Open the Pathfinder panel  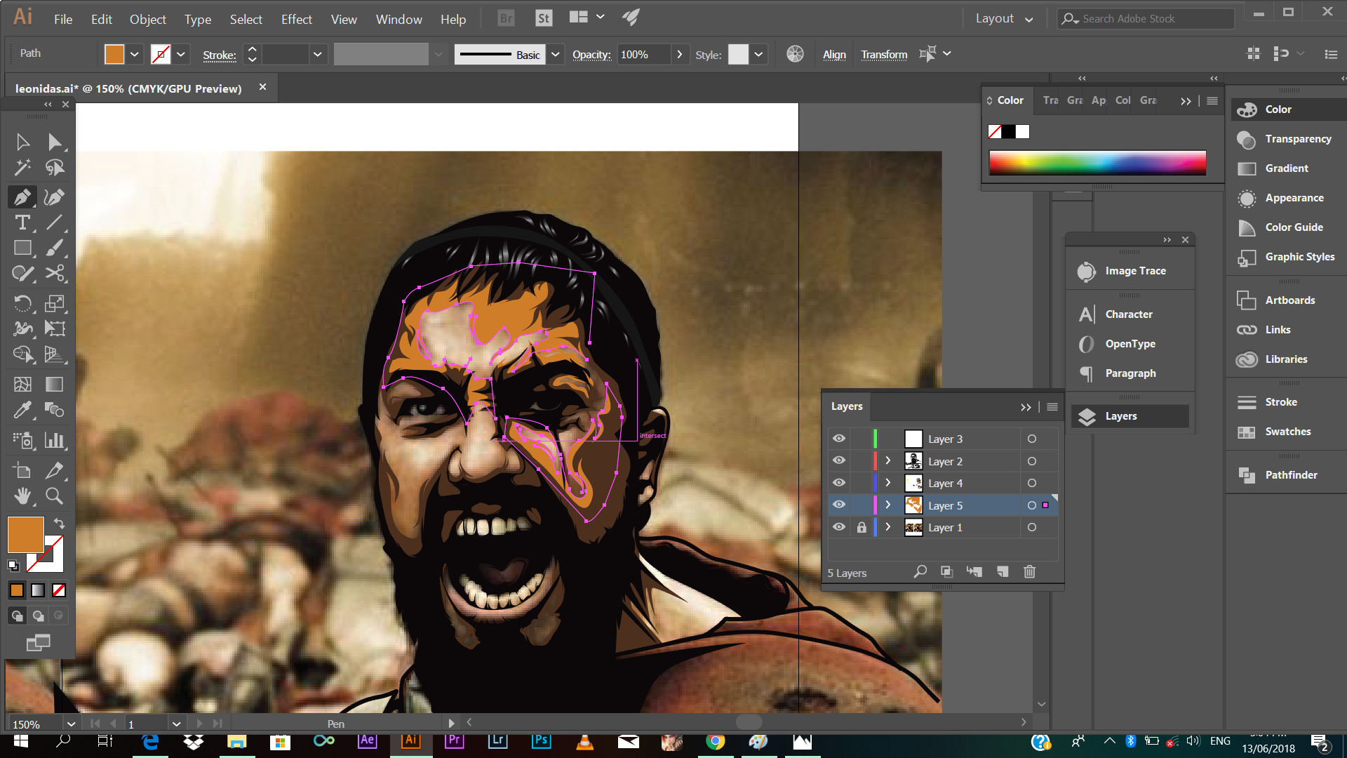pos(1290,475)
